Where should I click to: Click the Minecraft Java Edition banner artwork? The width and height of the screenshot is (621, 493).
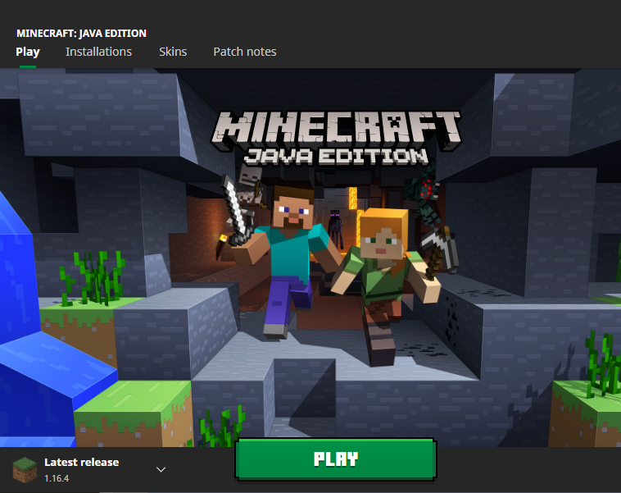tap(310, 258)
